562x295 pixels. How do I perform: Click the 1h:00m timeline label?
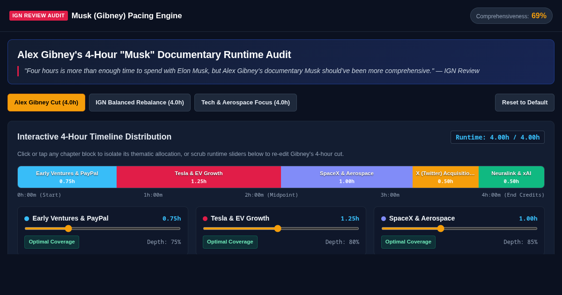tap(153, 195)
